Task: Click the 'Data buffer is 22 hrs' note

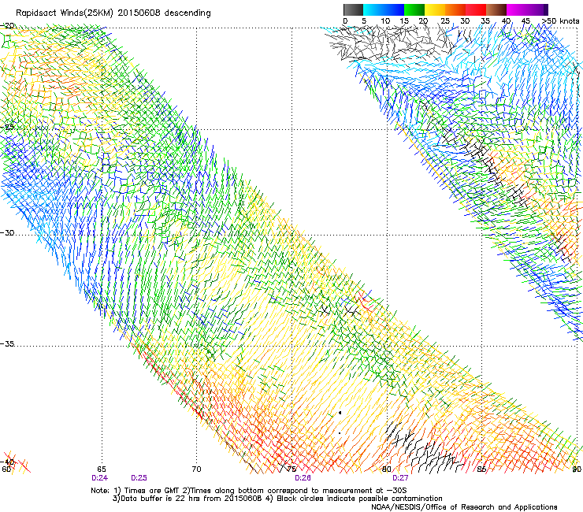Action: pos(188,499)
